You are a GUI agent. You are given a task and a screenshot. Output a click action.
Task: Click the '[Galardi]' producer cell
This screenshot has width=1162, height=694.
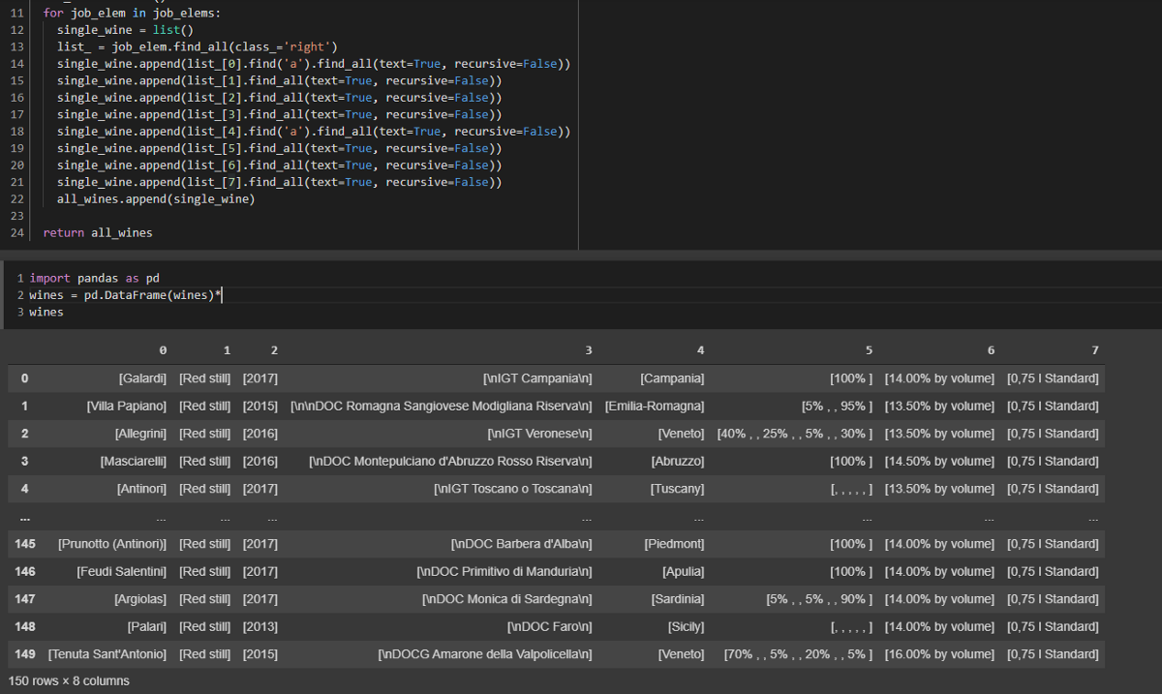[142, 378]
